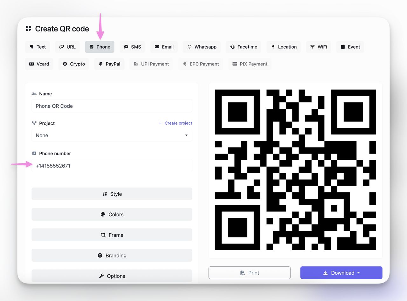Select the WiFi QR type tab
The width and height of the screenshot is (407, 301).
pos(318,47)
